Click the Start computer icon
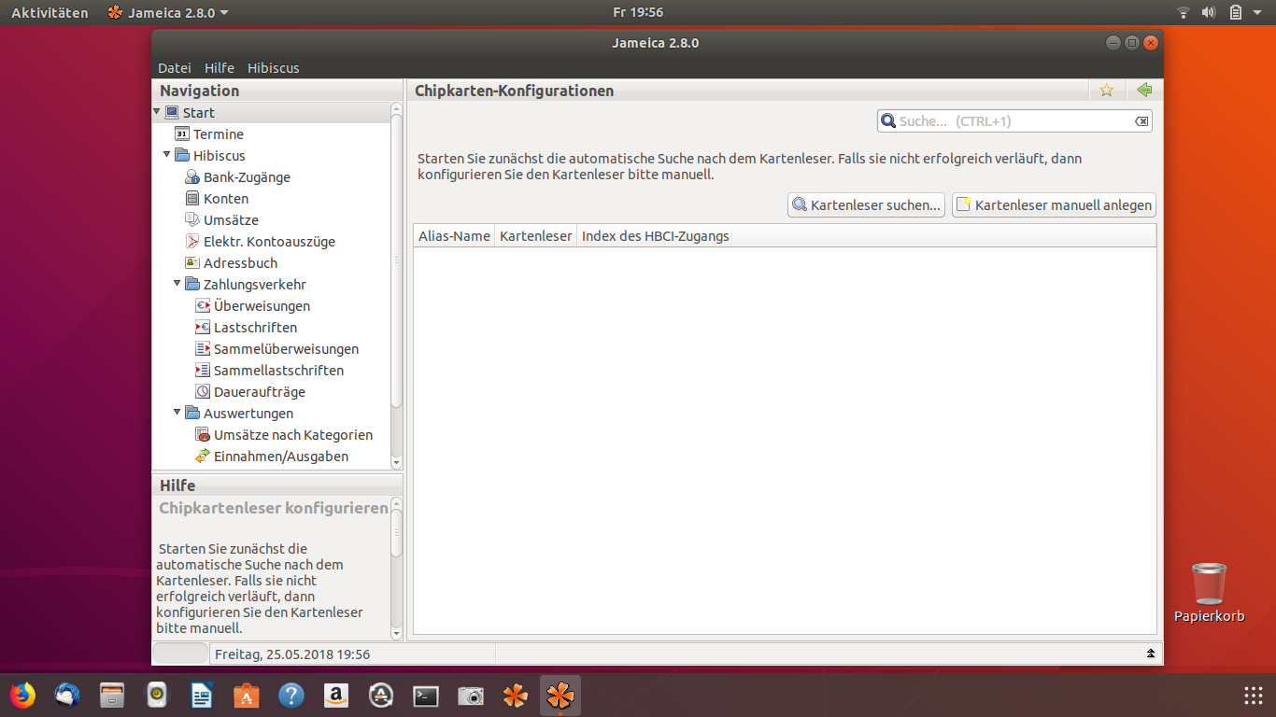Viewport: 1276px width, 717px height. (172, 113)
